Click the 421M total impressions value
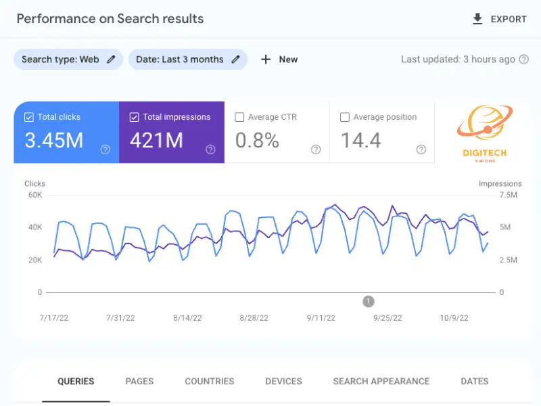This screenshot has width=541, height=406. [156, 141]
